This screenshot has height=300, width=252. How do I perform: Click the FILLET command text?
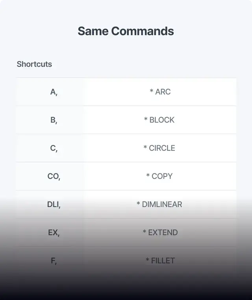pos(163,261)
